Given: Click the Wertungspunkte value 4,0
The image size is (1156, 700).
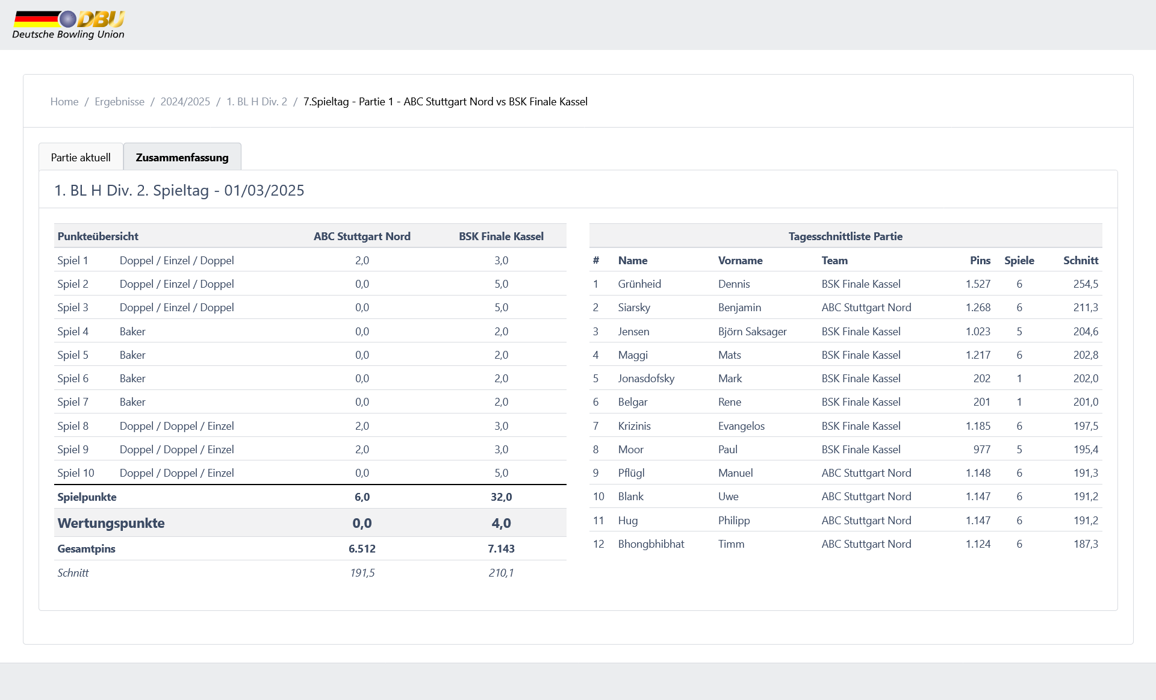Looking at the screenshot, I should click(502, 523).
